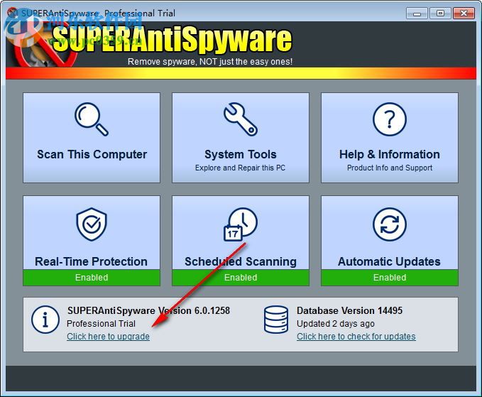Toggle Scheduled Scanning Enabled status bar
The image size is (482, 397).
click(x=241, y=278)
